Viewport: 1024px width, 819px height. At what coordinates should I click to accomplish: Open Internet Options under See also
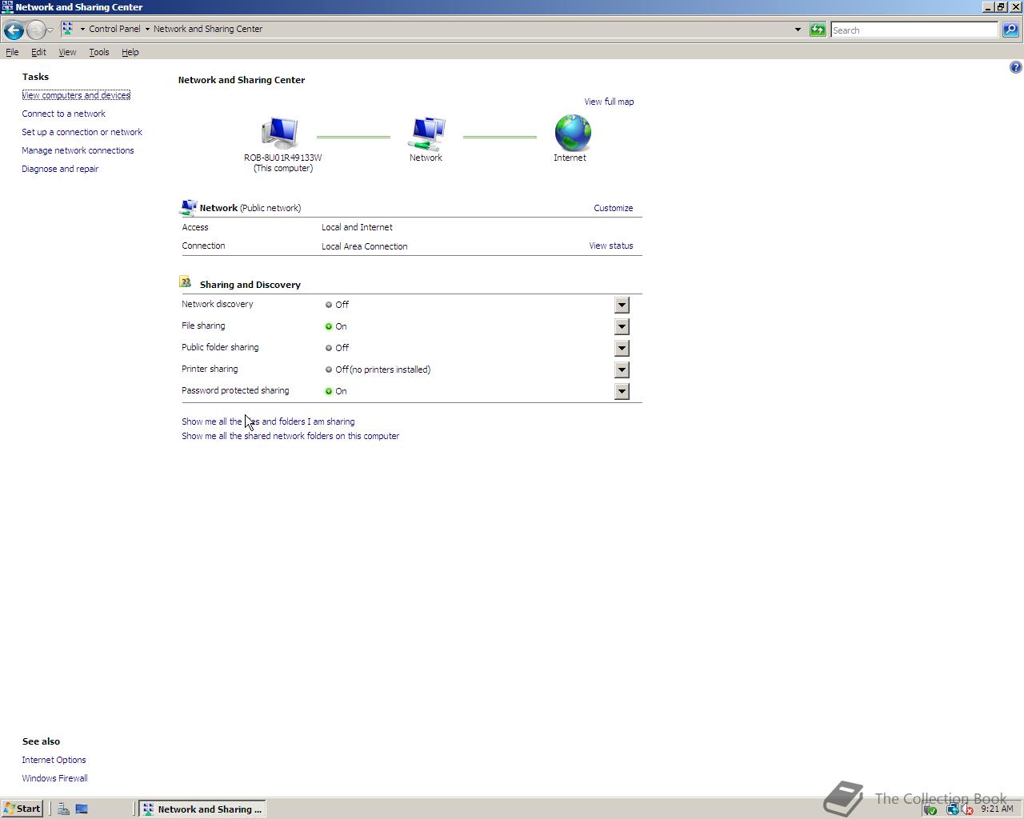click(x=54, y=760)
